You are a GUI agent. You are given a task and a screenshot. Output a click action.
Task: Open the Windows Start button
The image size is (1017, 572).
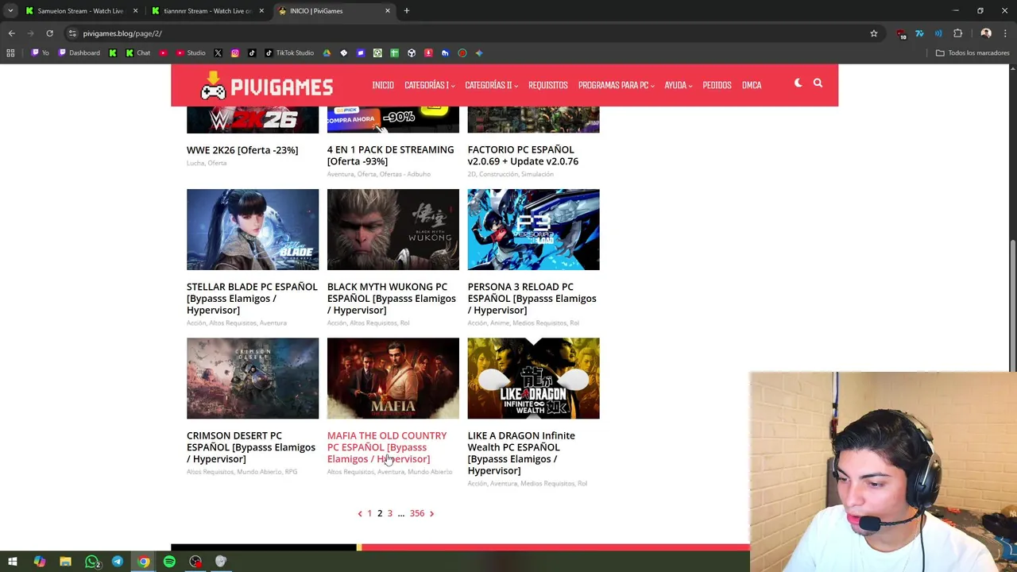coord(13,562)
